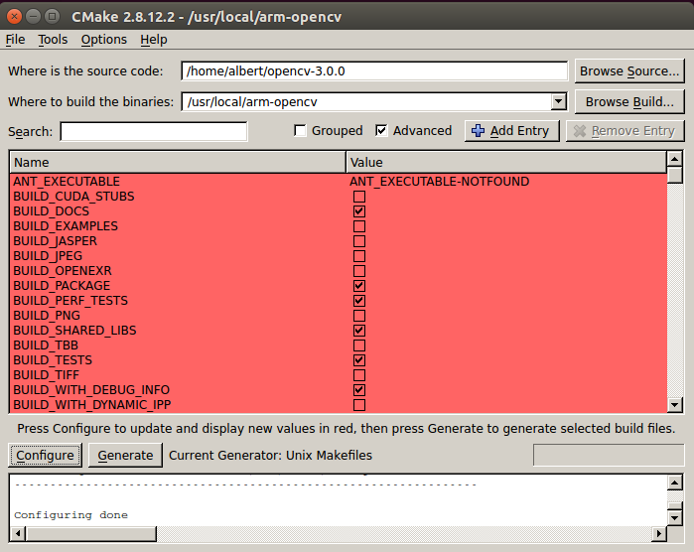
Task: Click output log scroll up arrow
Action: click(674, 483)
